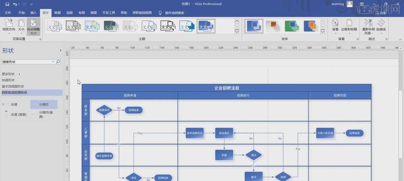Viewport: 404px width, 181px height.
Task: Click the grayed-out redo arrow
Action: (x=24, y=4)
